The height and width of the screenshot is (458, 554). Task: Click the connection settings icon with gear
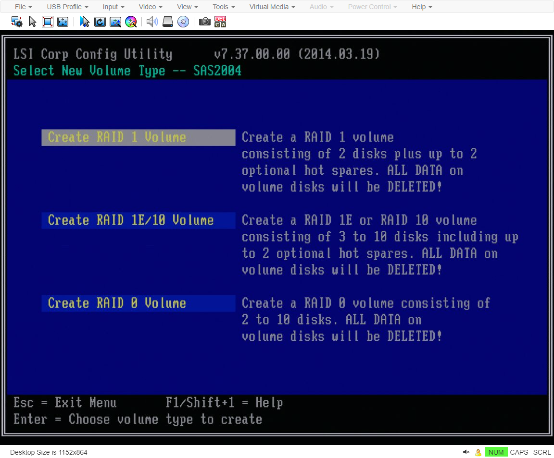click(x=17, y=22)
